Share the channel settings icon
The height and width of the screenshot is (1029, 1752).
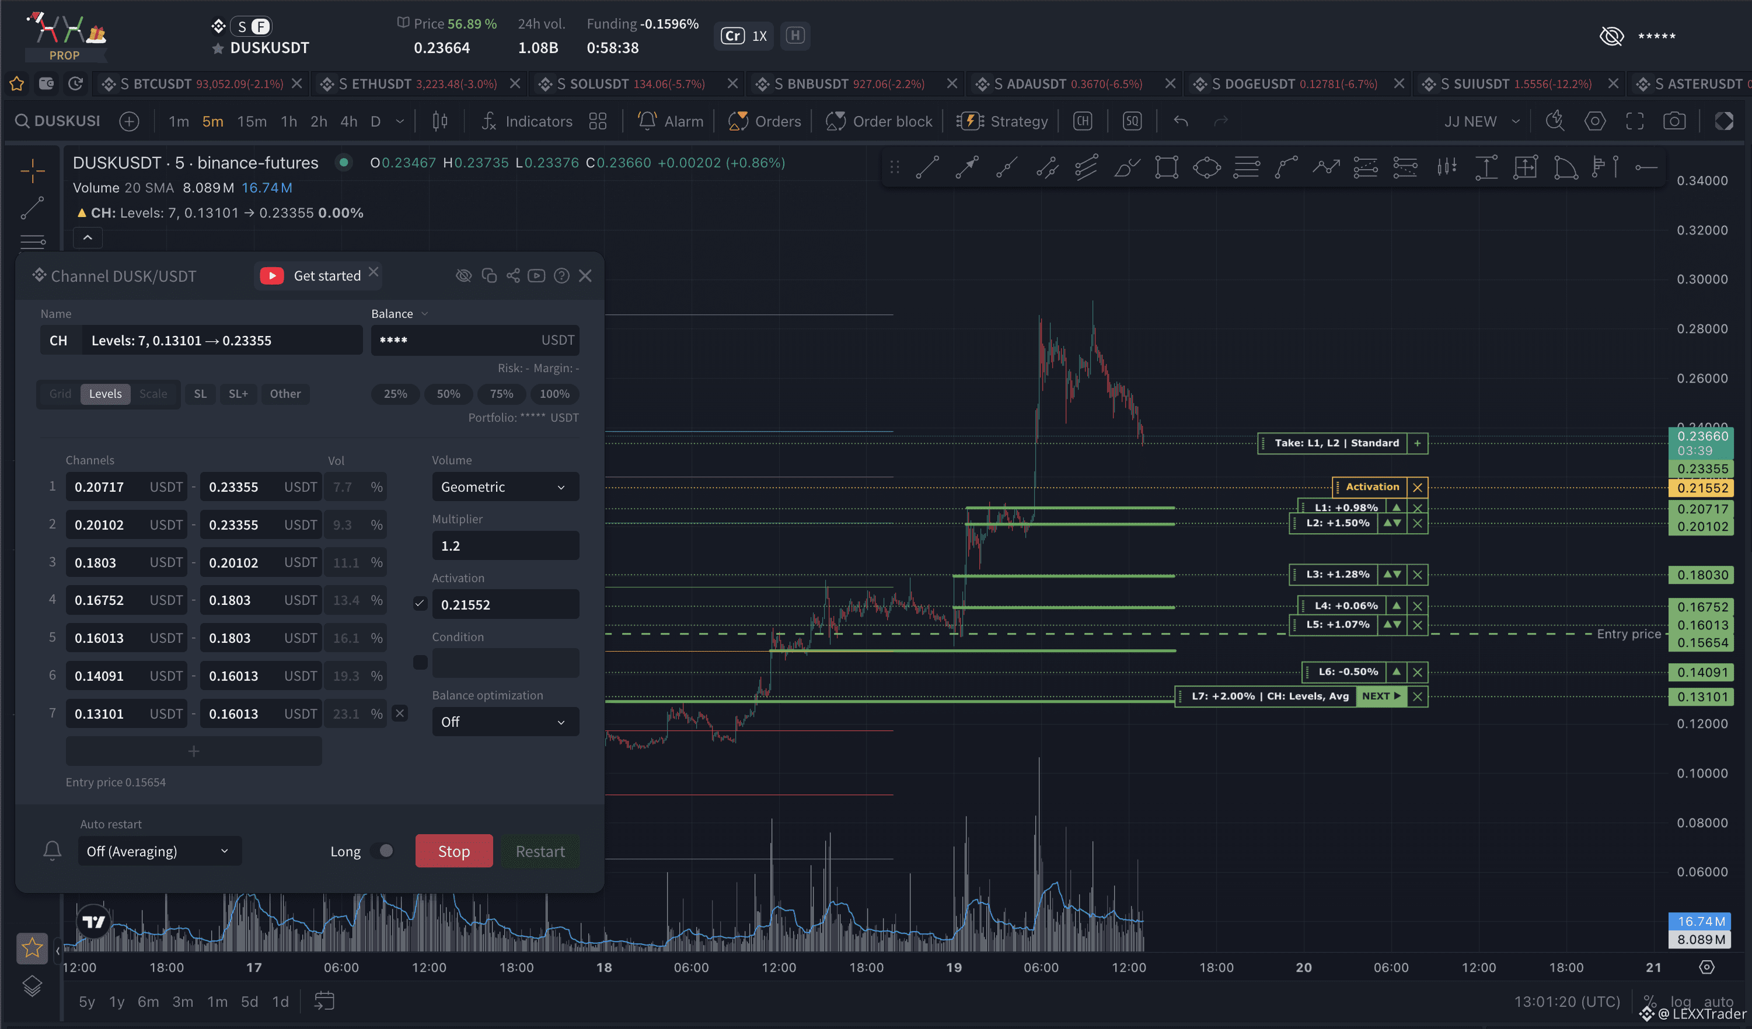click(x=512, y=276)
